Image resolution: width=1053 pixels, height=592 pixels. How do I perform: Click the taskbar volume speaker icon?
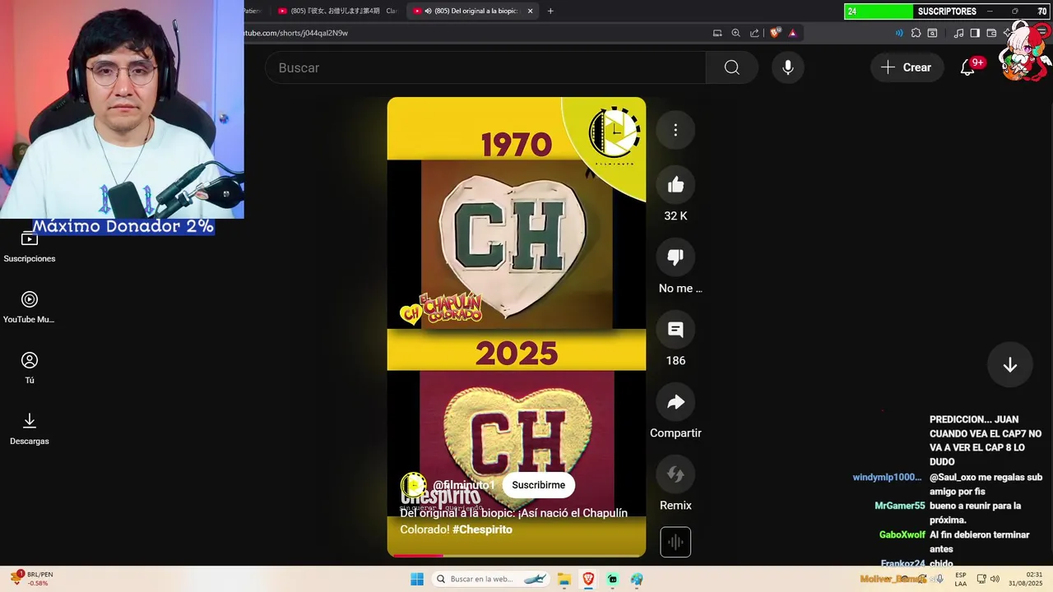click(x=995, y=579)
